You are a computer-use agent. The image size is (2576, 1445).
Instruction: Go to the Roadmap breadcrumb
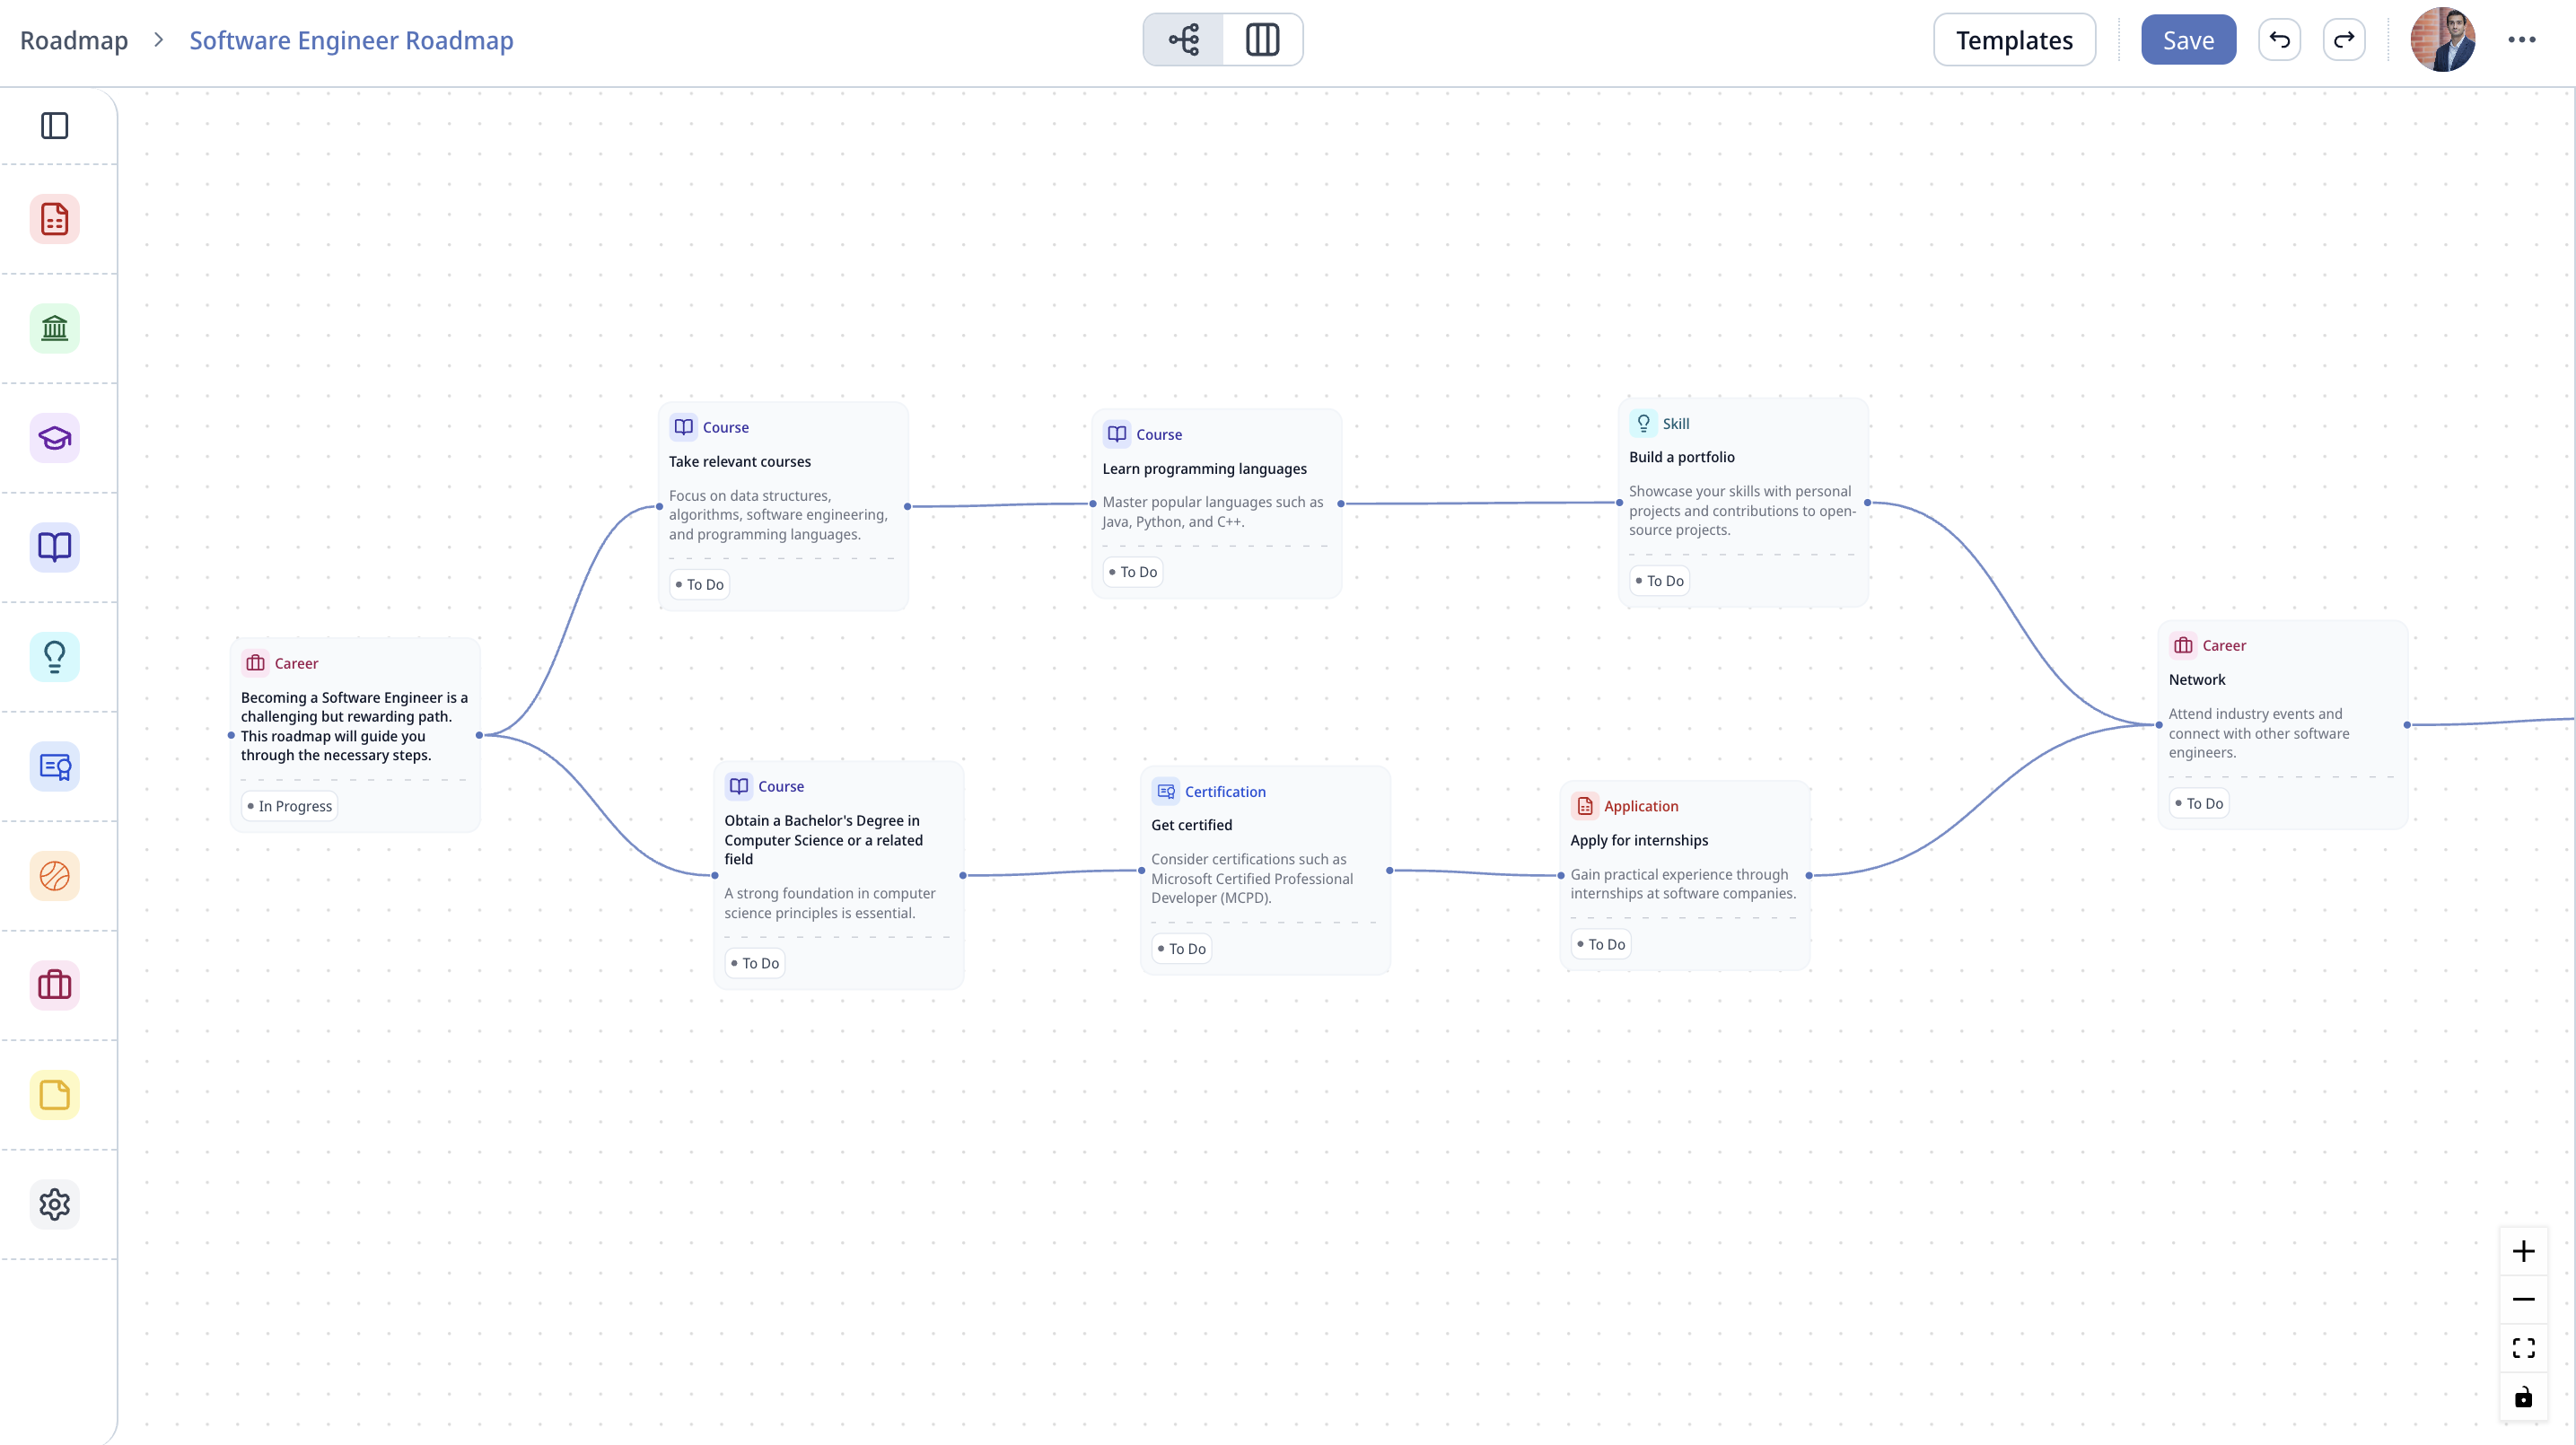click(74, 40)
